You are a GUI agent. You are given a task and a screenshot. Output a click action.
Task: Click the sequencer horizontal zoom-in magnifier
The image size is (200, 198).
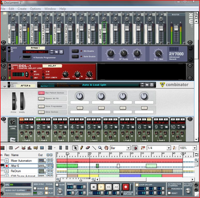58,180
